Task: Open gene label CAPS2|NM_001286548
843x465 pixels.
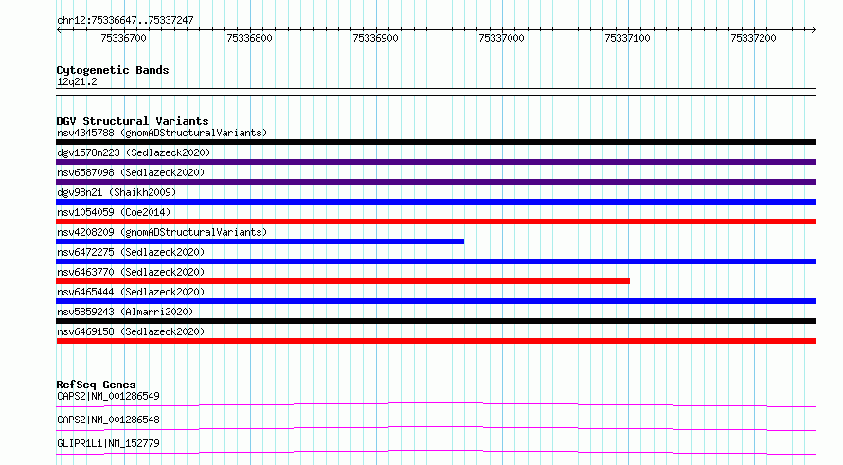Action: (108, 420)
